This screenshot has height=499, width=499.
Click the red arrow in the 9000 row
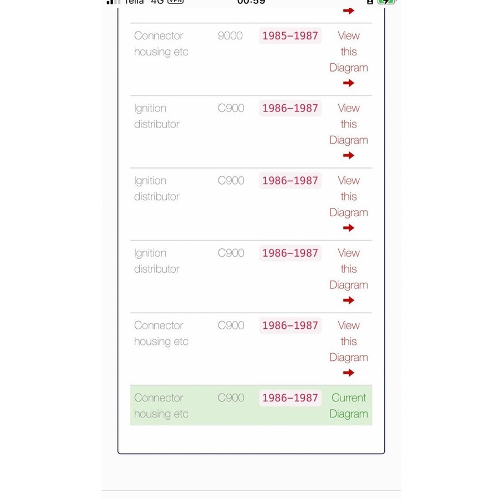[348, 83]
